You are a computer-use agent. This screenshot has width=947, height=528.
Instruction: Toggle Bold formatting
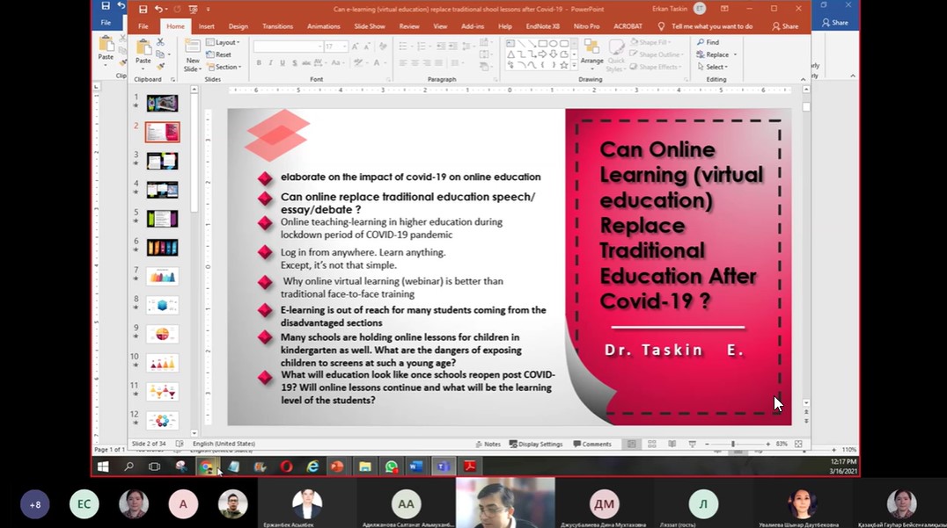[259, 62]
